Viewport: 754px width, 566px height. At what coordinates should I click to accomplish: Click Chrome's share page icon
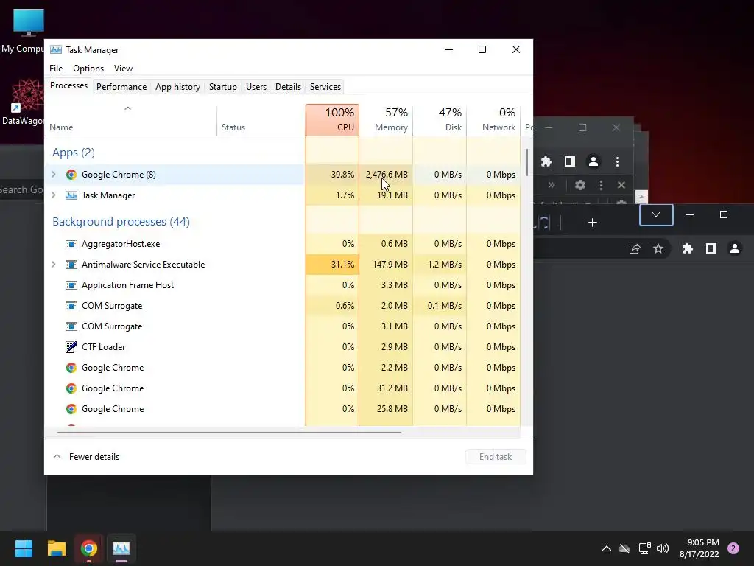(635, 248)
